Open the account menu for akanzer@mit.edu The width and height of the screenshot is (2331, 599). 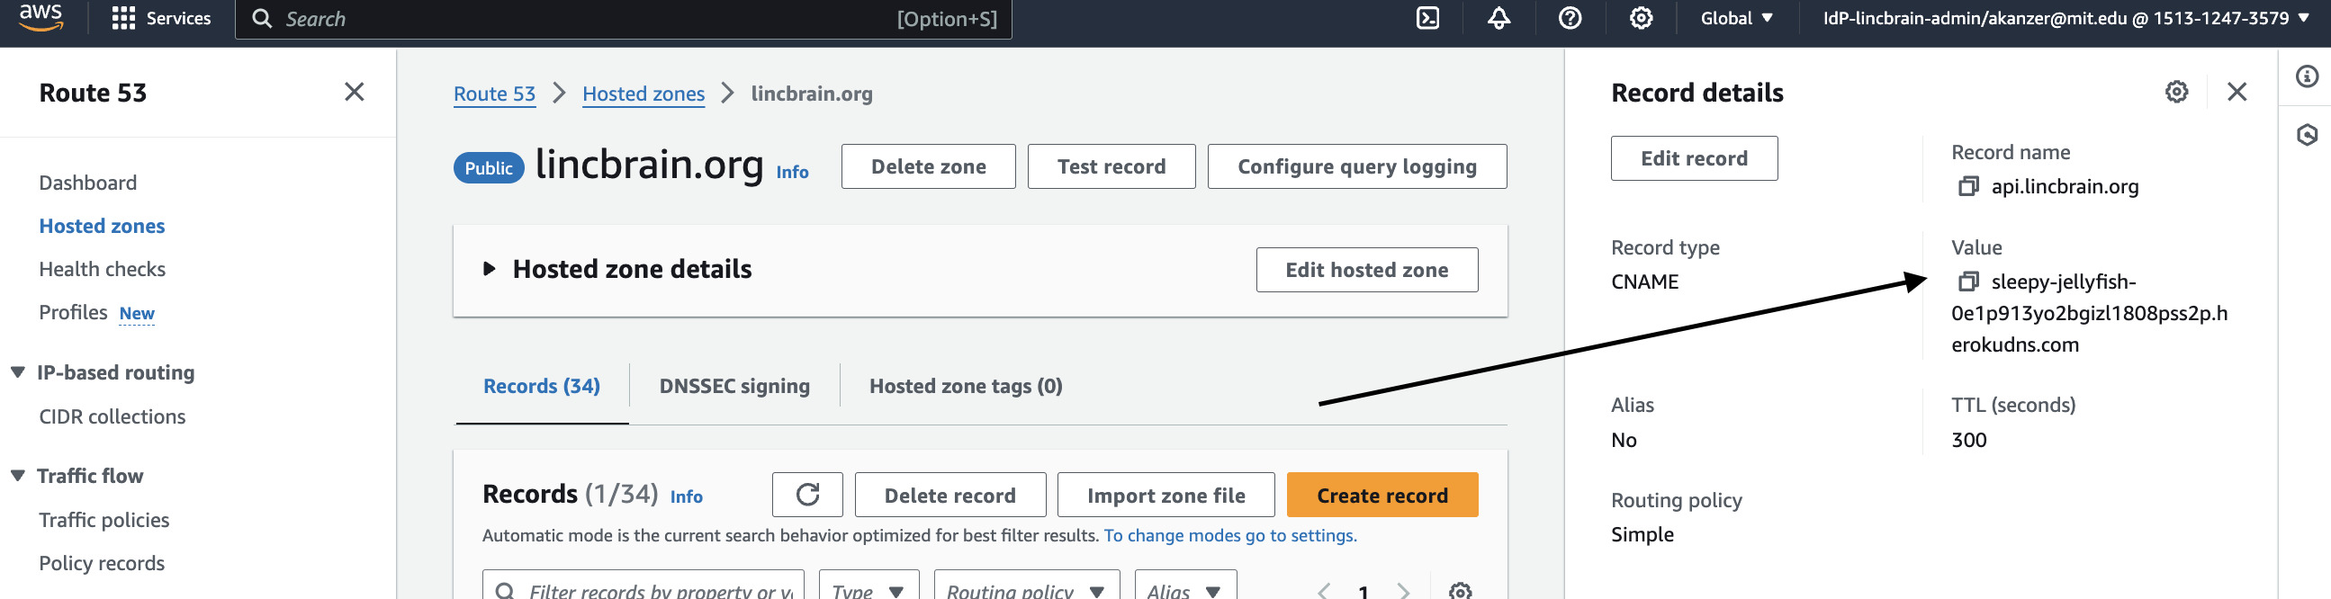click(x=2066, y=18)
